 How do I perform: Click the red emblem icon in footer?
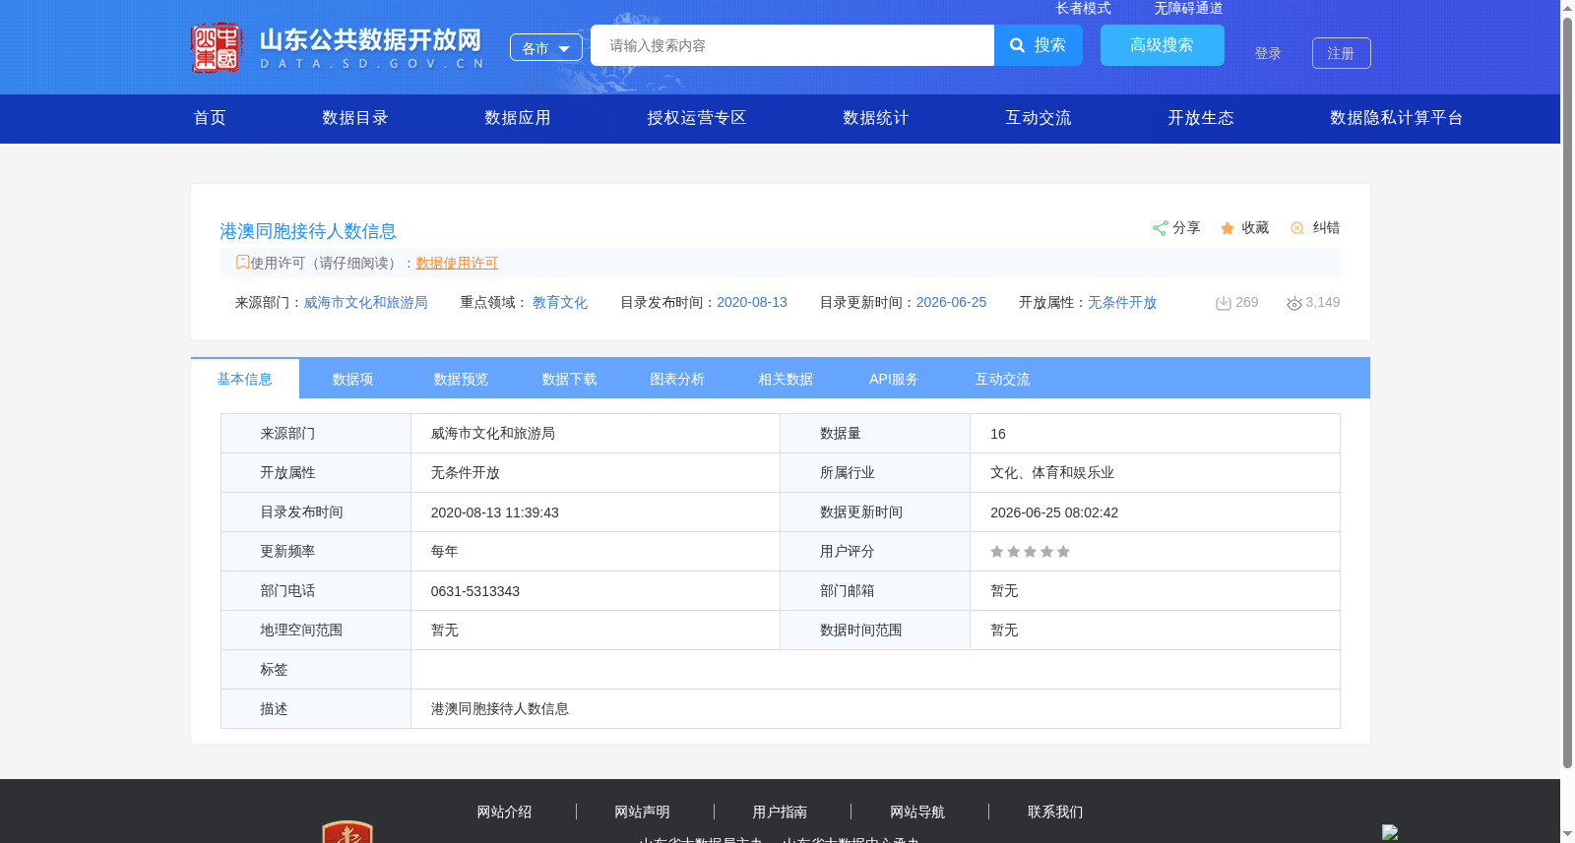347,832
